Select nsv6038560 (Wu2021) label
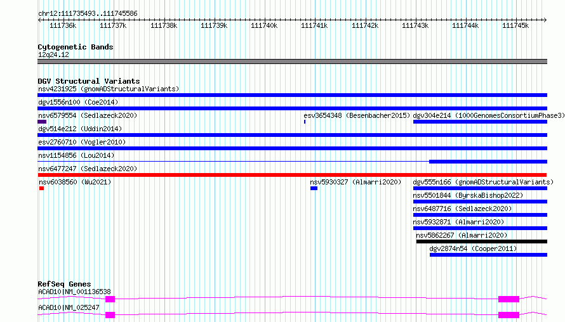565x322 pixels. pos(75,182)
